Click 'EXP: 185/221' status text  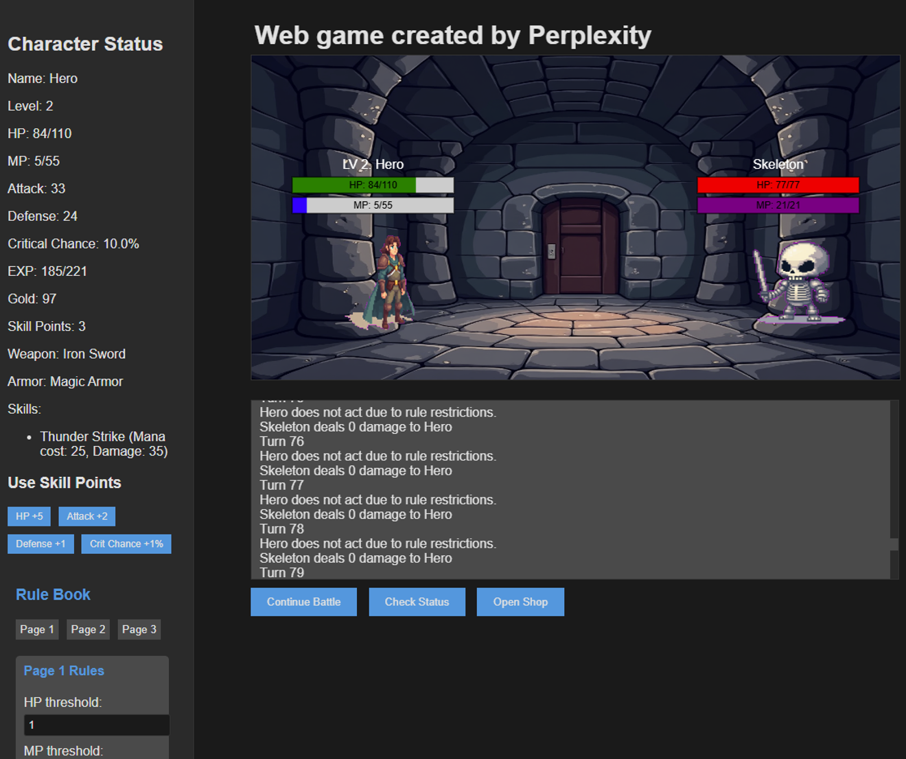(x=47, y=271)
